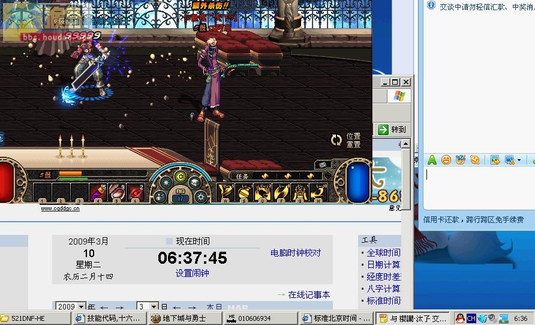Click the chat message input box
This screenshot has width=535, height=325.
[x=479, y=187]
